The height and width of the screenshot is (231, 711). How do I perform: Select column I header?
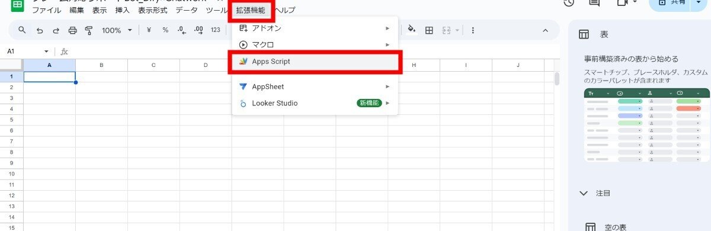[x=466, y=65]
